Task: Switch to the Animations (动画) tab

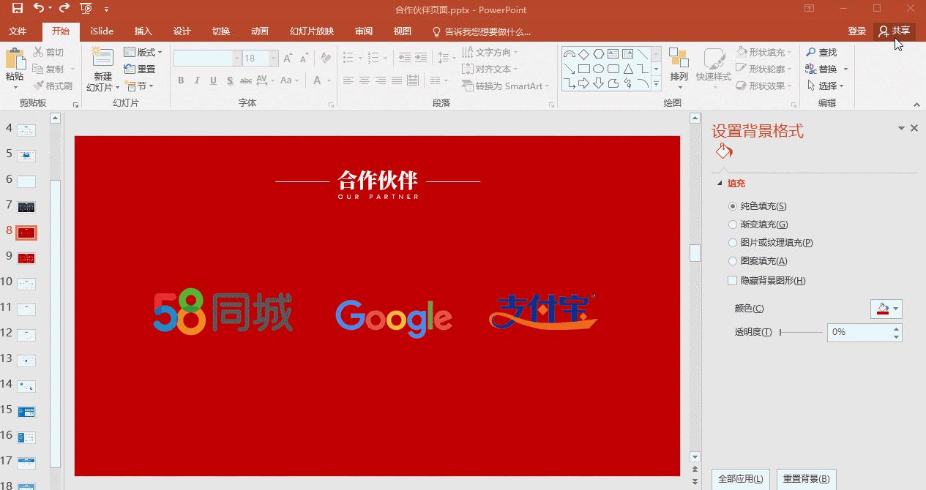Action: pos(260,31)
